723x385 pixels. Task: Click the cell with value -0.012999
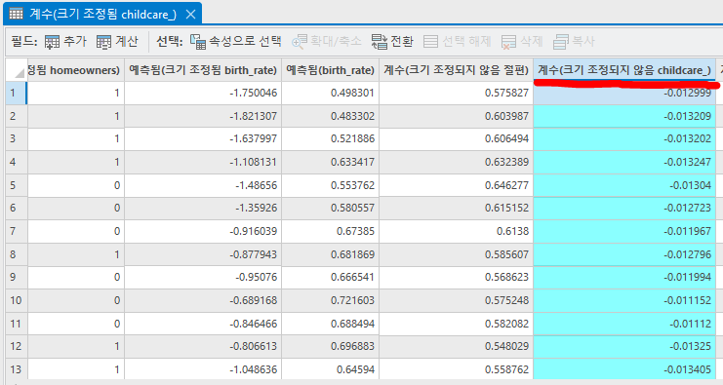tap(624, 93)
